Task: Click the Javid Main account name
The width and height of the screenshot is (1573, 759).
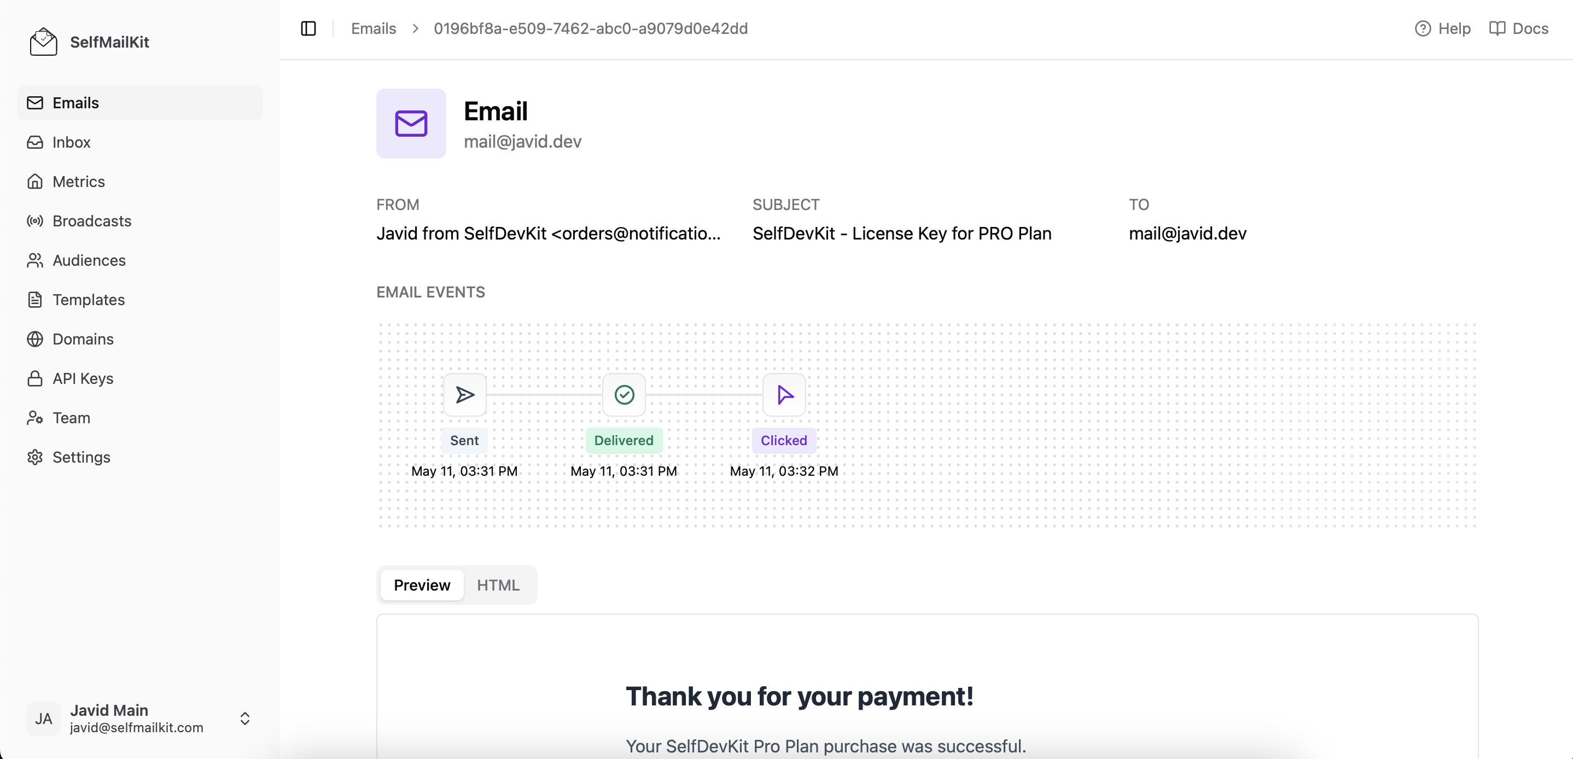Action: pyautogui.click(x=109, y=710)
